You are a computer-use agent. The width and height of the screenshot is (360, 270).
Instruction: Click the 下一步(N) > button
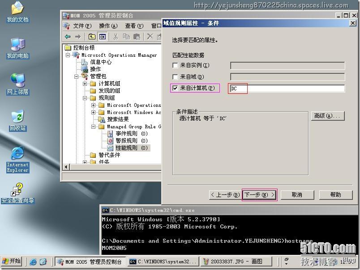click(x=259, y=195)
